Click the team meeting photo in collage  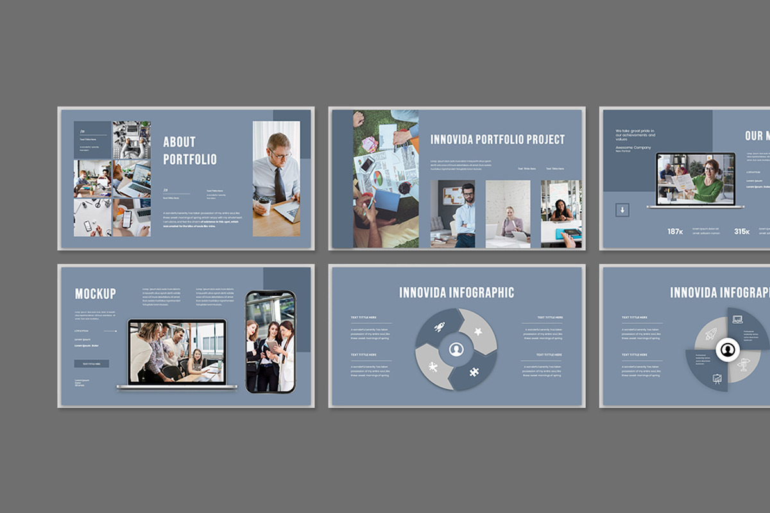pyautogui.click(x=92, y=178)
